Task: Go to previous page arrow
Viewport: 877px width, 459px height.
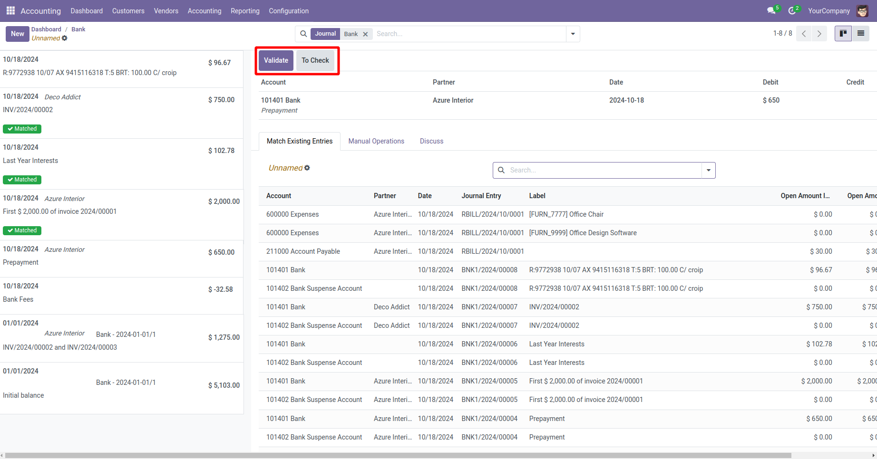Action: pyautogui.click(x=804, y=34)
